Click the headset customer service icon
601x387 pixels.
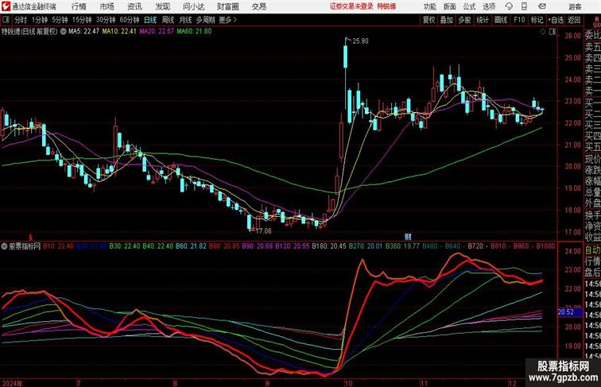(x=509, y=6)
